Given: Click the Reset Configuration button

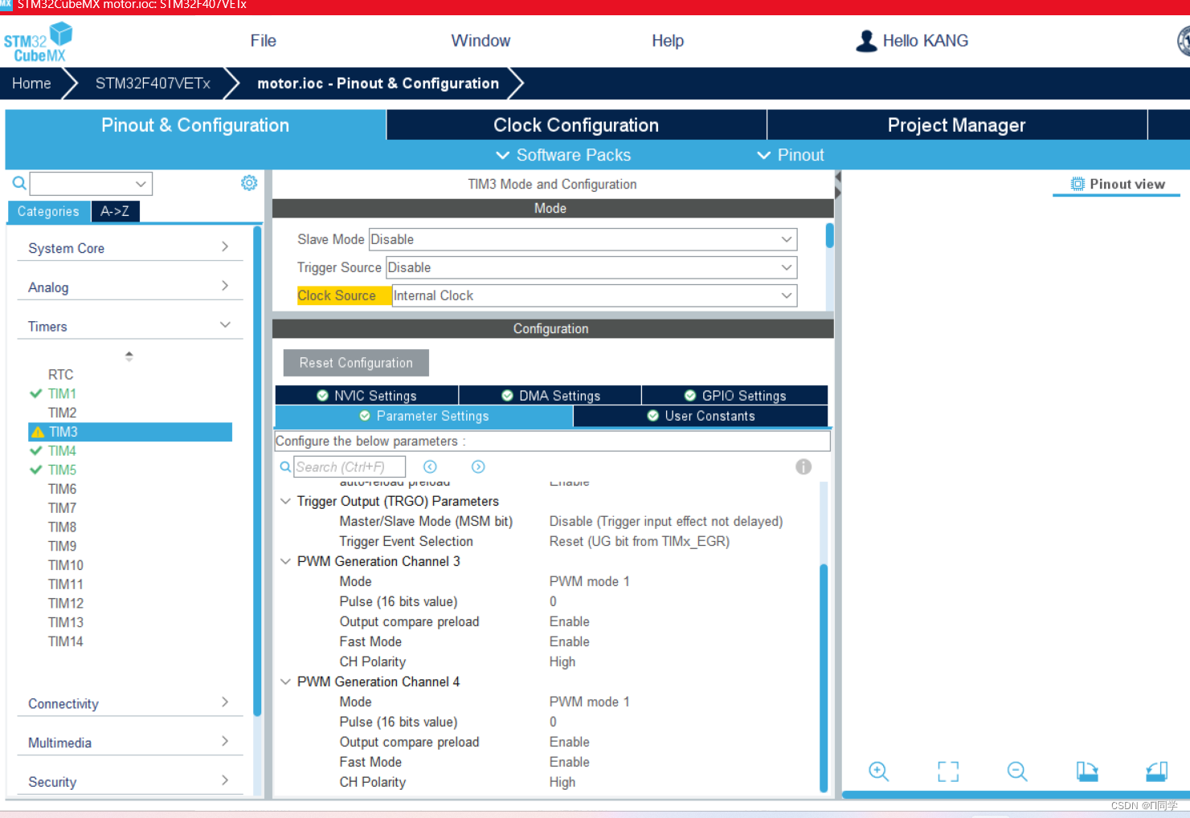Looking at the screenshot, I should click(x=356, y=363).
